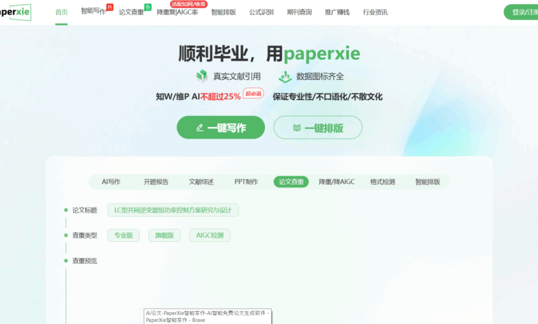Open the 登录/注册 login button
Viewport: 538px width, 324px height.
(521, 12)
